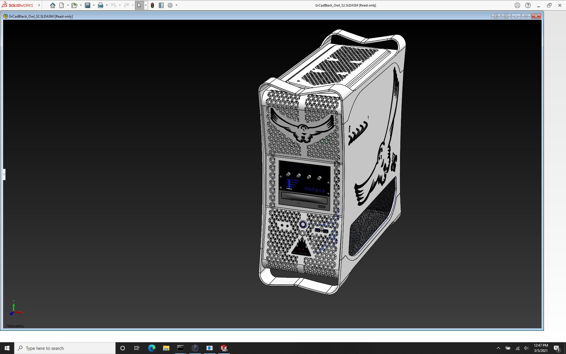Click the *Dimetric view orientation label

(x=15, y=326)
